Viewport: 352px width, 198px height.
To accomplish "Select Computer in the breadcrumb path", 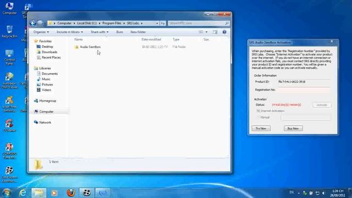I will (64, 23).
